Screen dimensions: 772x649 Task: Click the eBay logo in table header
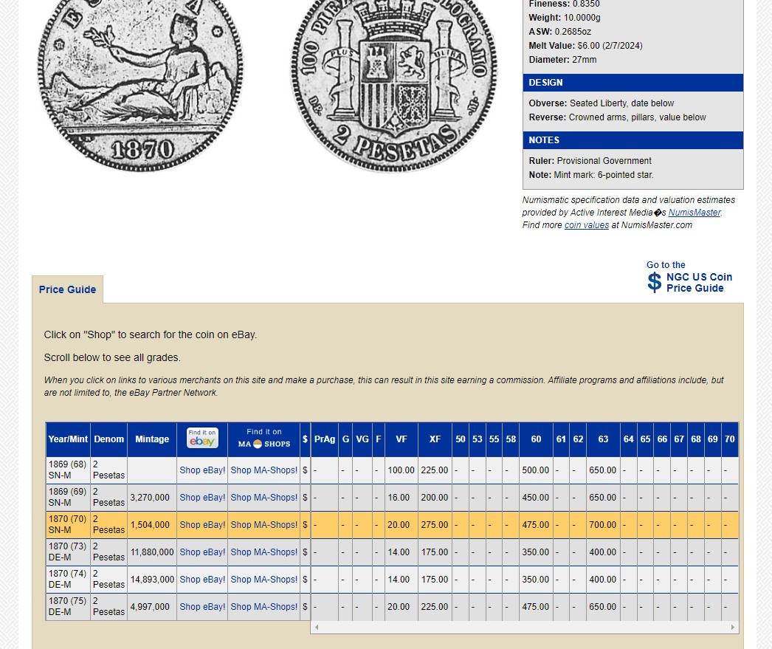201,439
